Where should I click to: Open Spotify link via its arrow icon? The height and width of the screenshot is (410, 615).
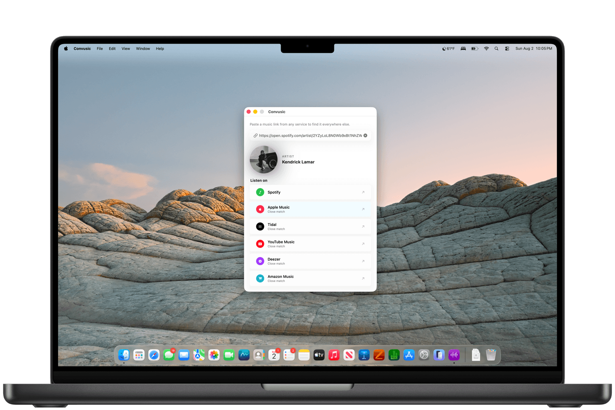pyautogui.click(x=363, y=192)
